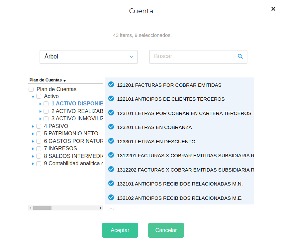Enable the 4 PASIVO checkbox
The height and width of the screenshot is (252, 281).
point(39,126)
